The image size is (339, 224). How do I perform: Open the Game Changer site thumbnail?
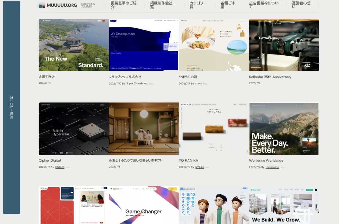pyautogui.click(x=144, y=205)
